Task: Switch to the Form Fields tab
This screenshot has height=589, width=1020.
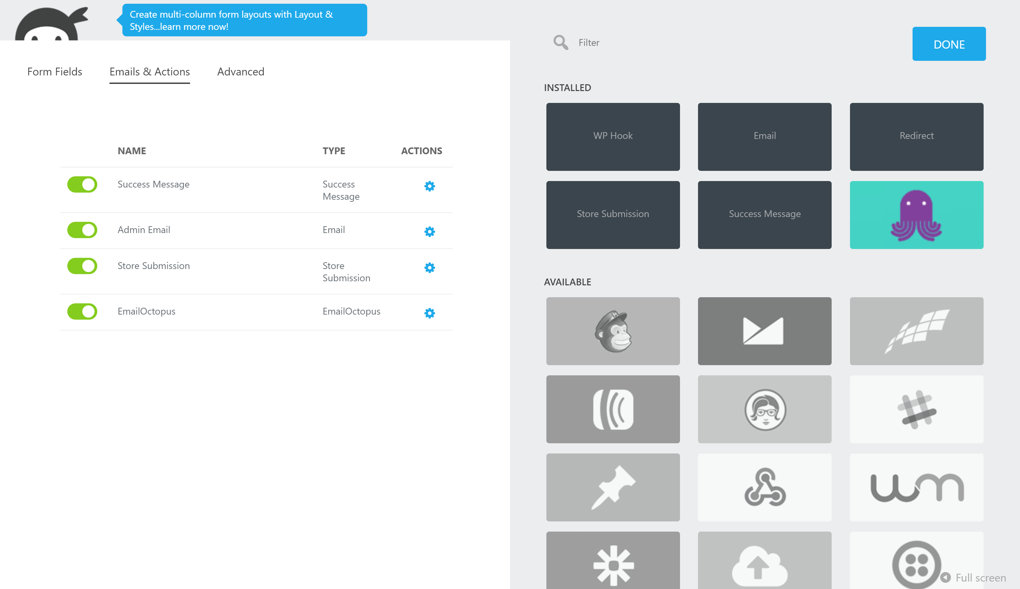Action: (55, 72)
